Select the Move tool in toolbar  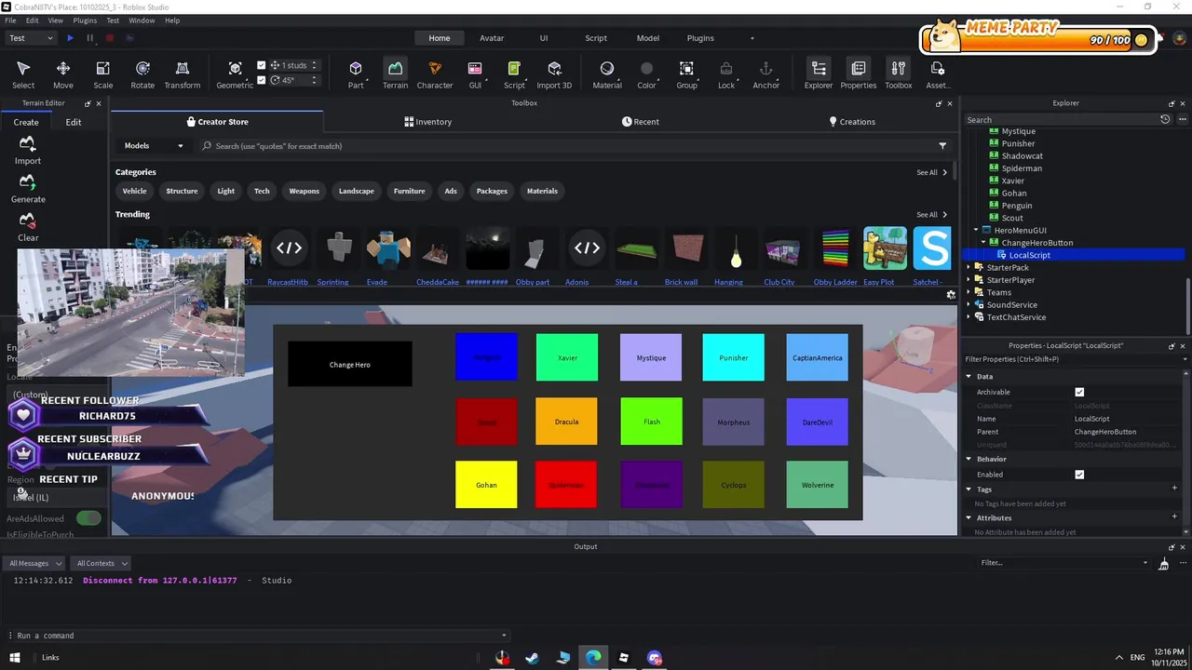pyautogui.click(x=63, y=74)
